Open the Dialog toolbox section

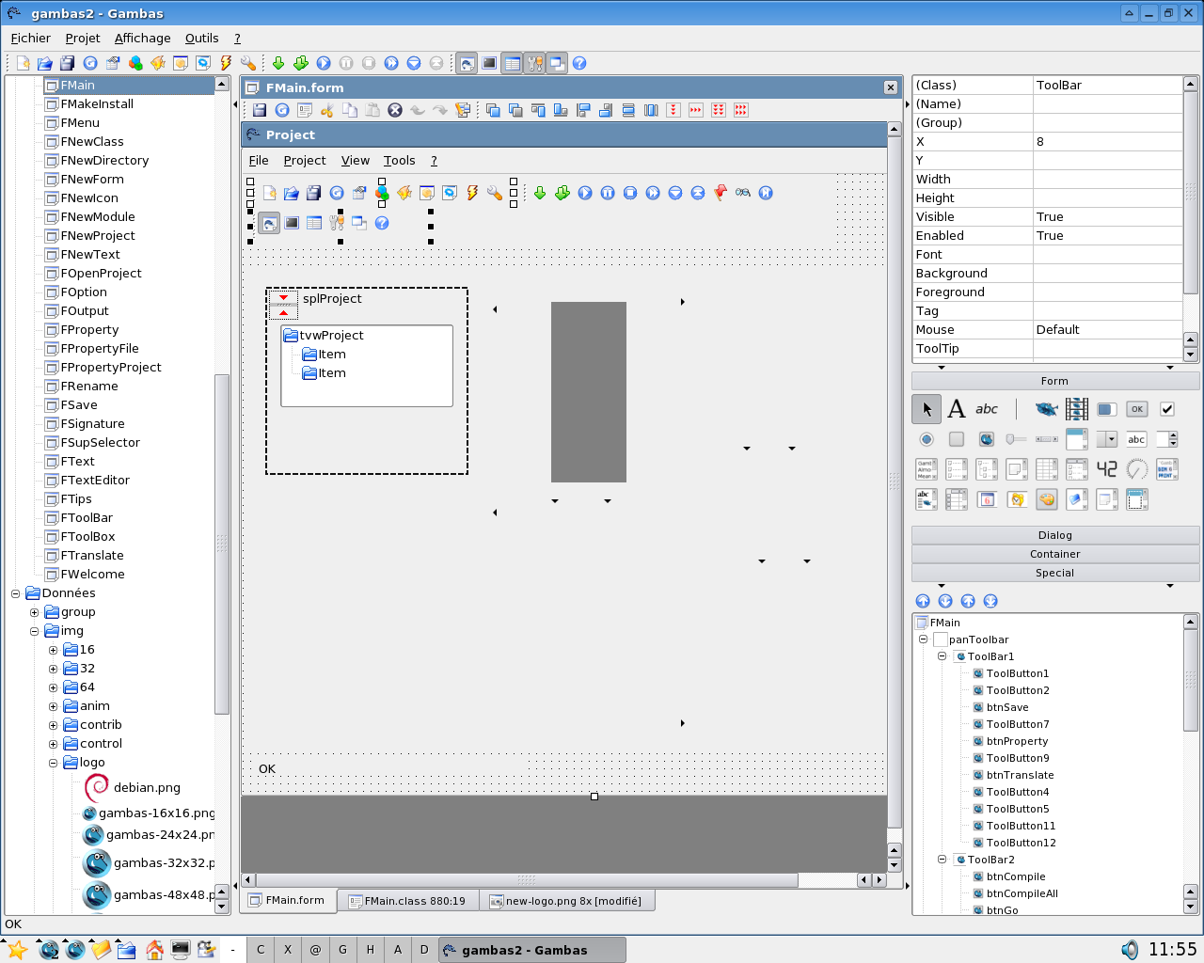[x=1054, y=535]
